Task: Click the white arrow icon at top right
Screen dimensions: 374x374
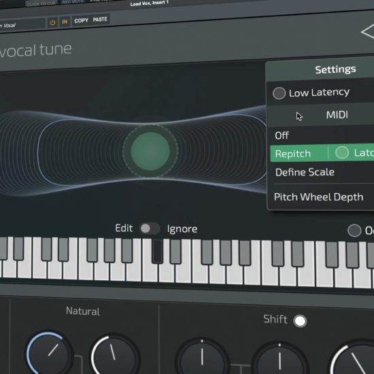Action: click(x=368, y=31)
